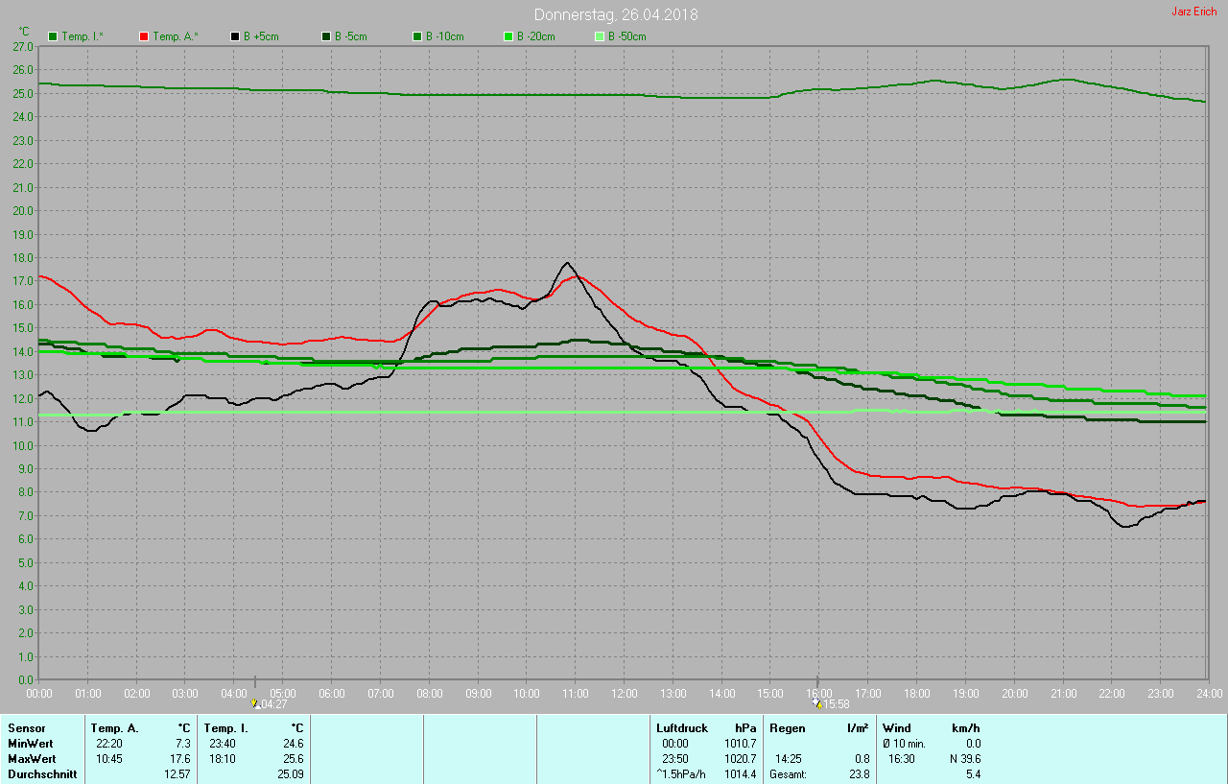Viewport: 1228px width, 784px height.
Task: Click indoor maximum time "18:10"
Action: [x=223, y=759]
